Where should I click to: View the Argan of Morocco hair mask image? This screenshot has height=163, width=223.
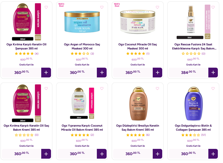click(x=82, y=22)
